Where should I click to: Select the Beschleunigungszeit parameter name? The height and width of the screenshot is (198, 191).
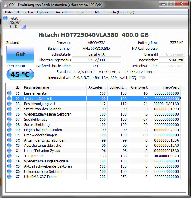40,104
